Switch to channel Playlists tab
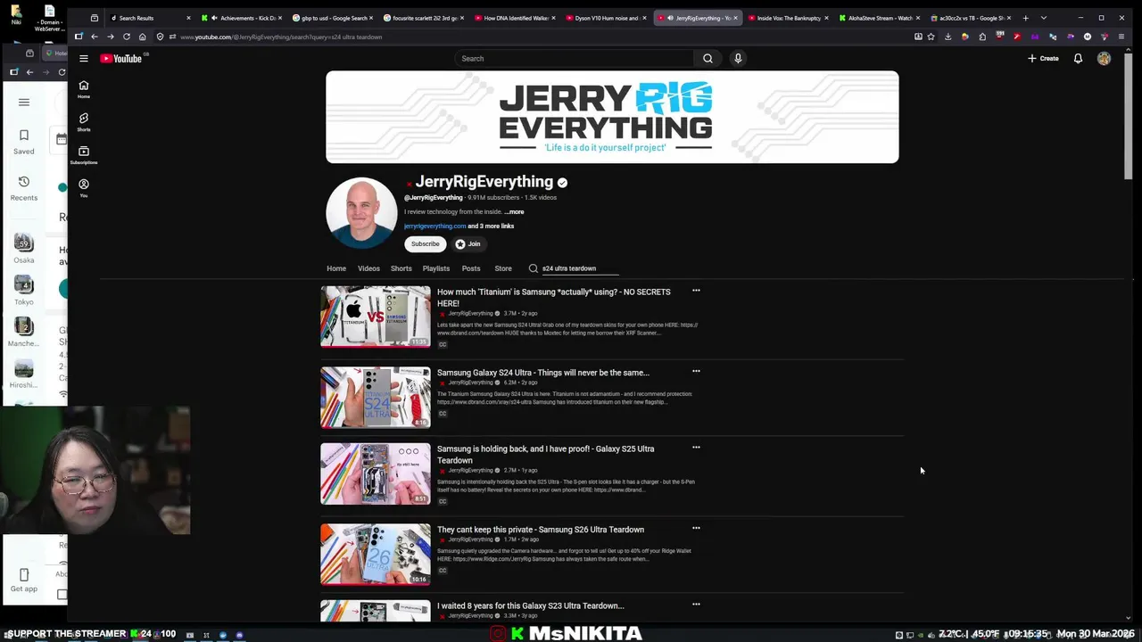The image size is (1142, 642). click(436, 268)
